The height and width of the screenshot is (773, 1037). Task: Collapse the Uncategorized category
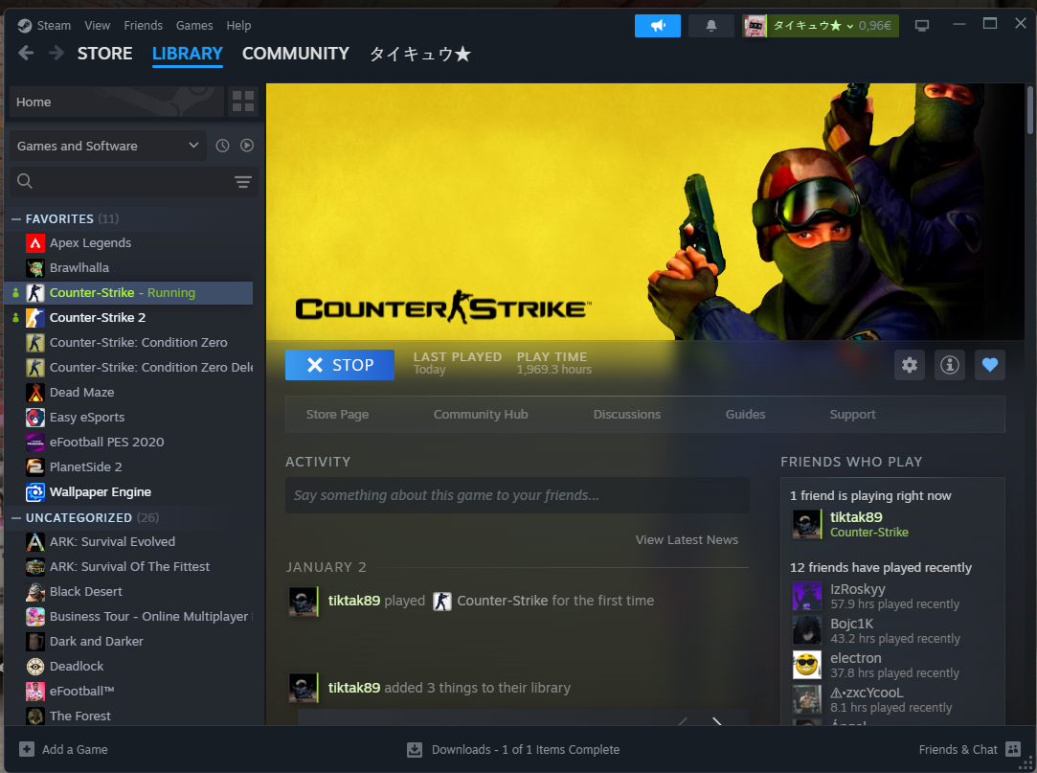coord(16,518)
